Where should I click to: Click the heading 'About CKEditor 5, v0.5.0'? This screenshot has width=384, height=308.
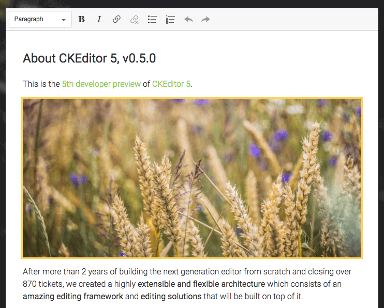89,58
